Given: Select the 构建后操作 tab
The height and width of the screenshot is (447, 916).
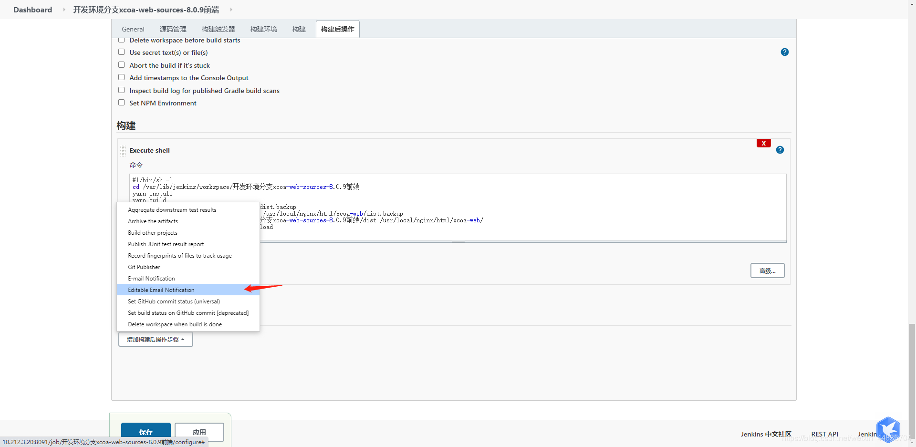Looking at the screenshot, I should (337, 29).
